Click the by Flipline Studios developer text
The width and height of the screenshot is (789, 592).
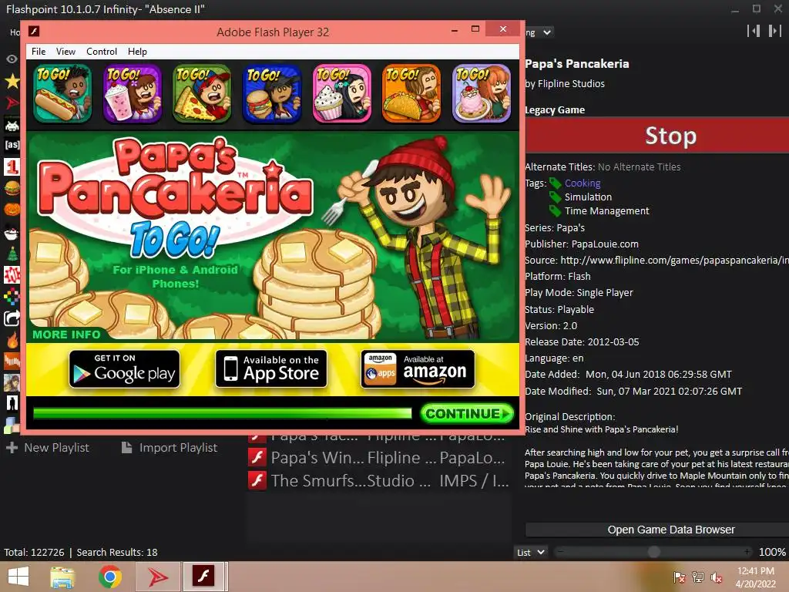tap(565, 83)
